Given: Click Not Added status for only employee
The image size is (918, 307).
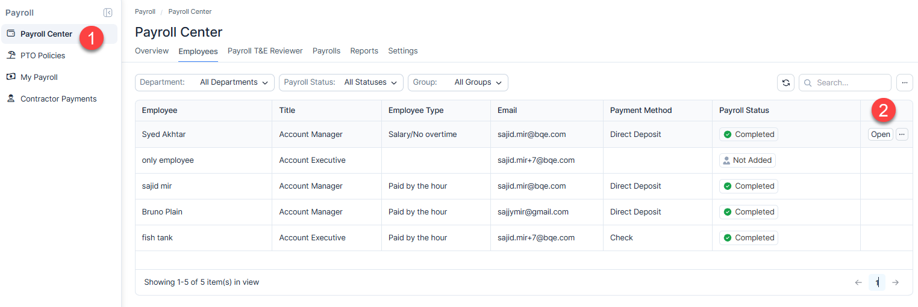Looking at the screenshot, I should tap(748, 160).
